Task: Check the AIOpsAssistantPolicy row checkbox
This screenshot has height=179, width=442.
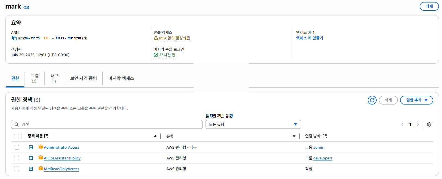Action: 17,158
